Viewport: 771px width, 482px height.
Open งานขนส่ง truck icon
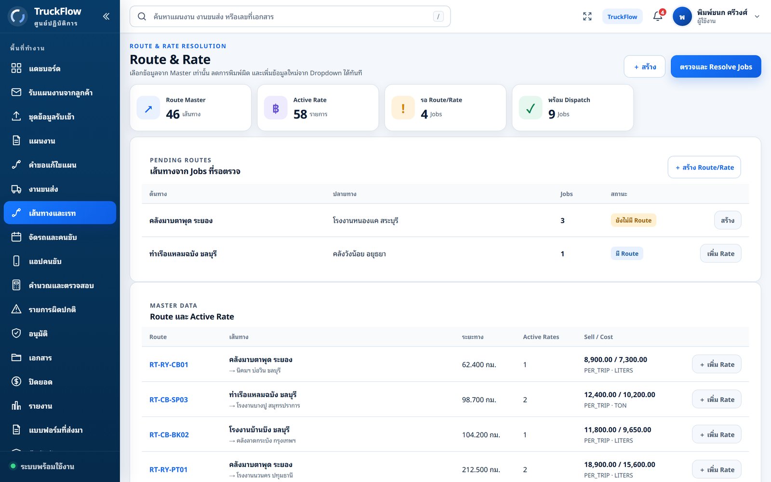[16, 188]
